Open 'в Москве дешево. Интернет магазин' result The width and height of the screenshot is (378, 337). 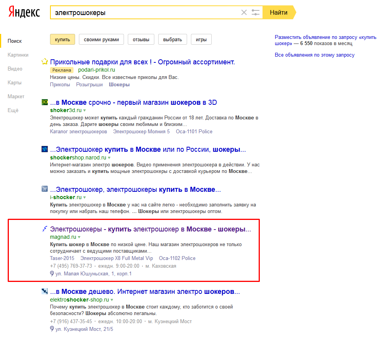[145, 292]
